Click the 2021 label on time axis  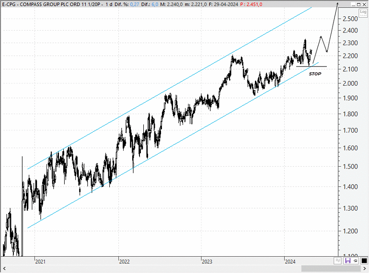(x=40, y=262)
